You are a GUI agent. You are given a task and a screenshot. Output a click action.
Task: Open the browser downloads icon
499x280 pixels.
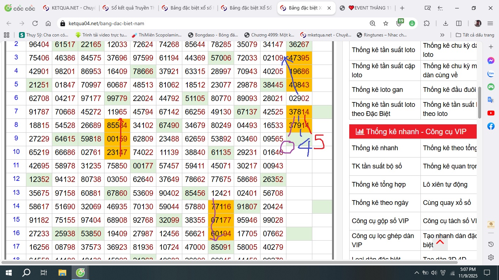(446, 23)
